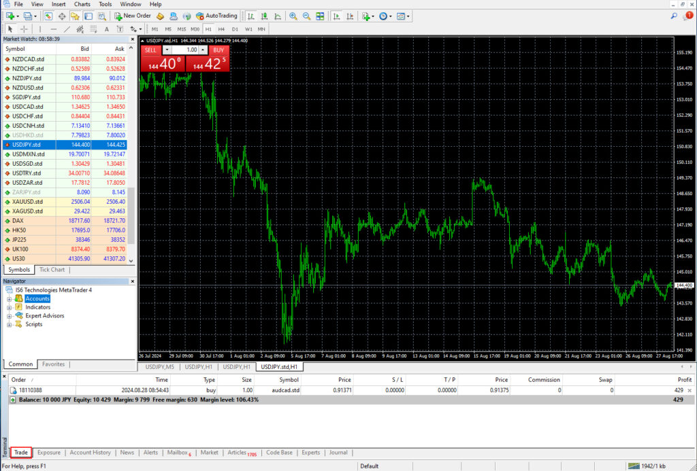Image resolution: width=697 pixels, height=471 pixels.
Task: Click the Profiles toolbar icon
Action: point(27,16)
